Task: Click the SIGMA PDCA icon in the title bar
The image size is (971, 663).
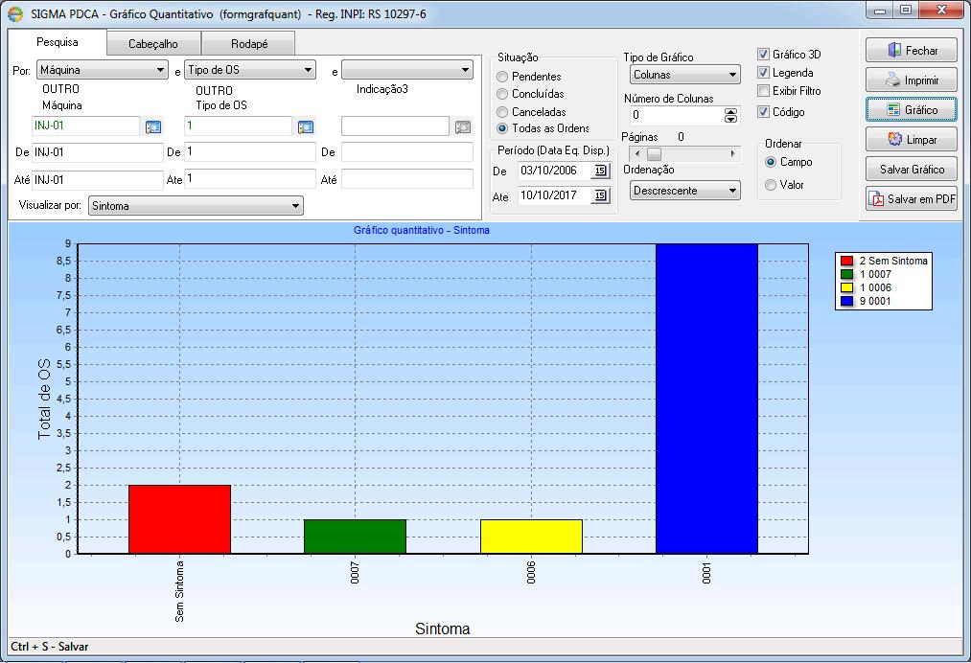Action: coord(15,13)
